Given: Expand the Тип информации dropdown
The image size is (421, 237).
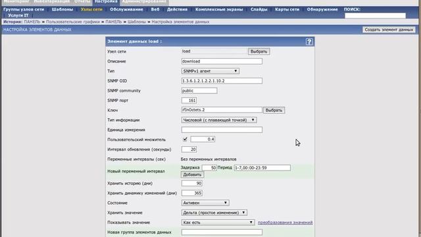Looking at the screenshot, I should click(219, 120).
